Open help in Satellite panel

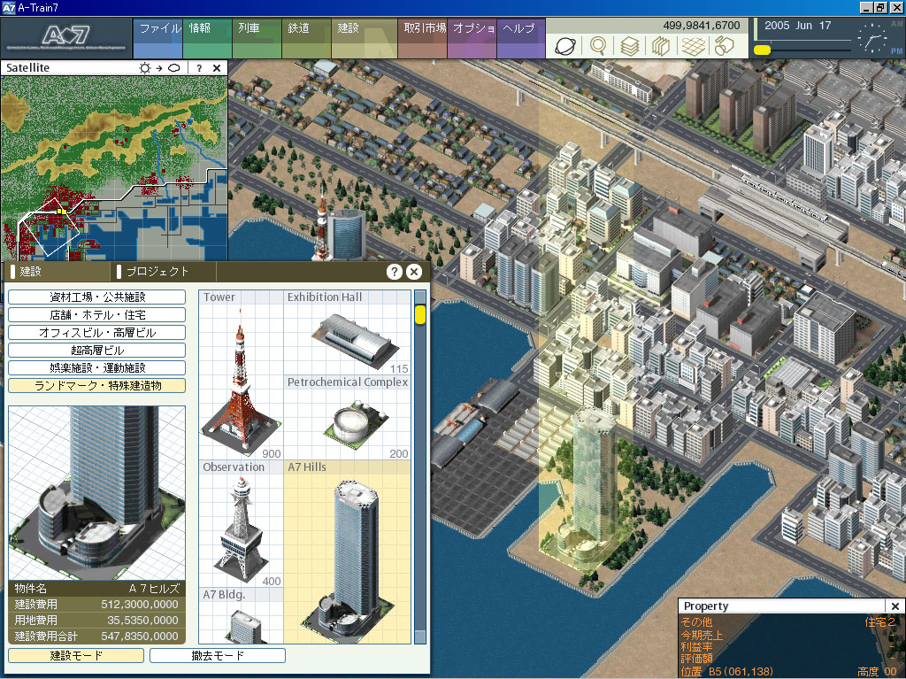pos(199,67)
